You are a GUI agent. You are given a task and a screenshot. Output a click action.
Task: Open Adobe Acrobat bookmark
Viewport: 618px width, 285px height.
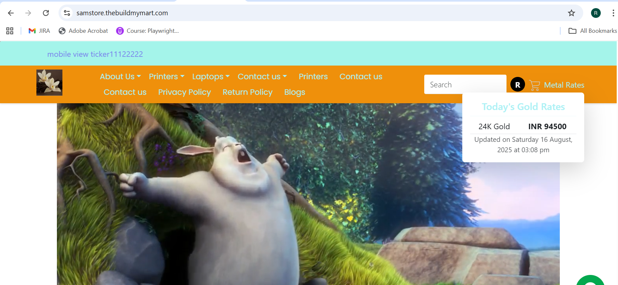(83, 31)
